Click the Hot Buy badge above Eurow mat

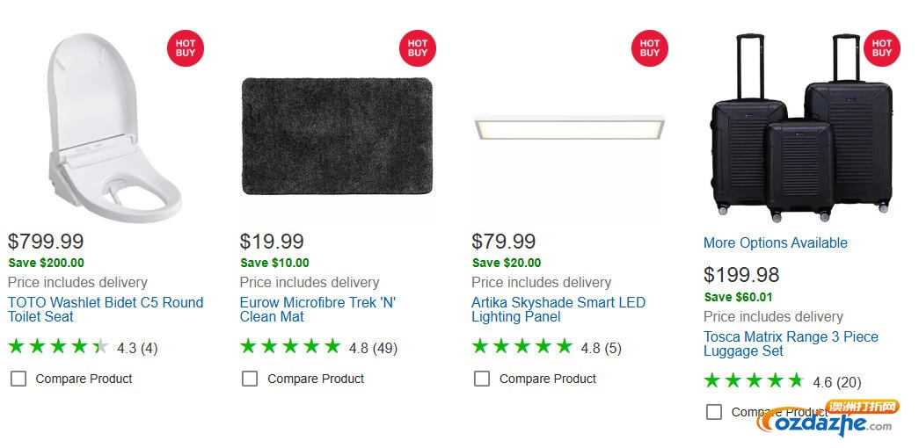click(x=418, y=47)
